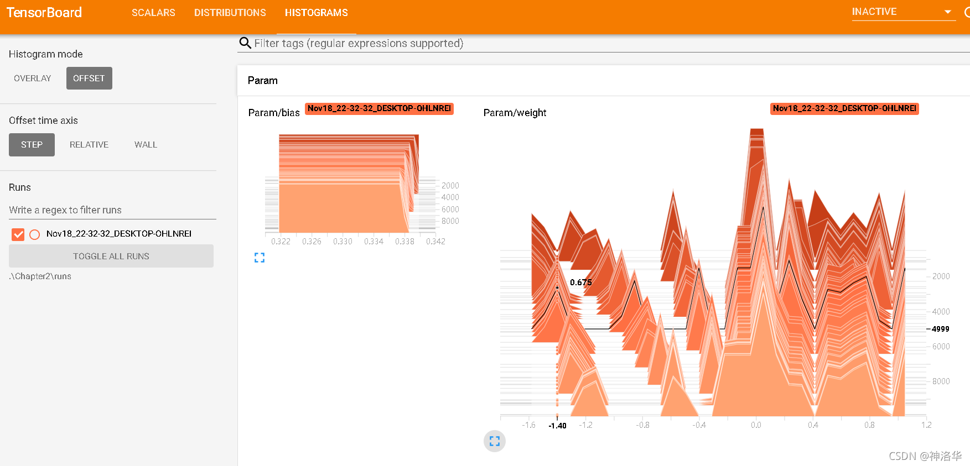This screenshot has height=466, width=970.
Task: Toggle the Nov18_22-32-32 run checkbox
Action: (18, 234)
